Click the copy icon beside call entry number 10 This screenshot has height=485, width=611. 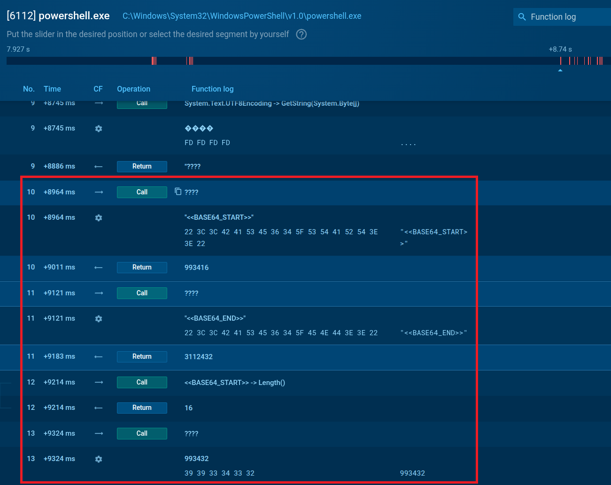[178, 192]
